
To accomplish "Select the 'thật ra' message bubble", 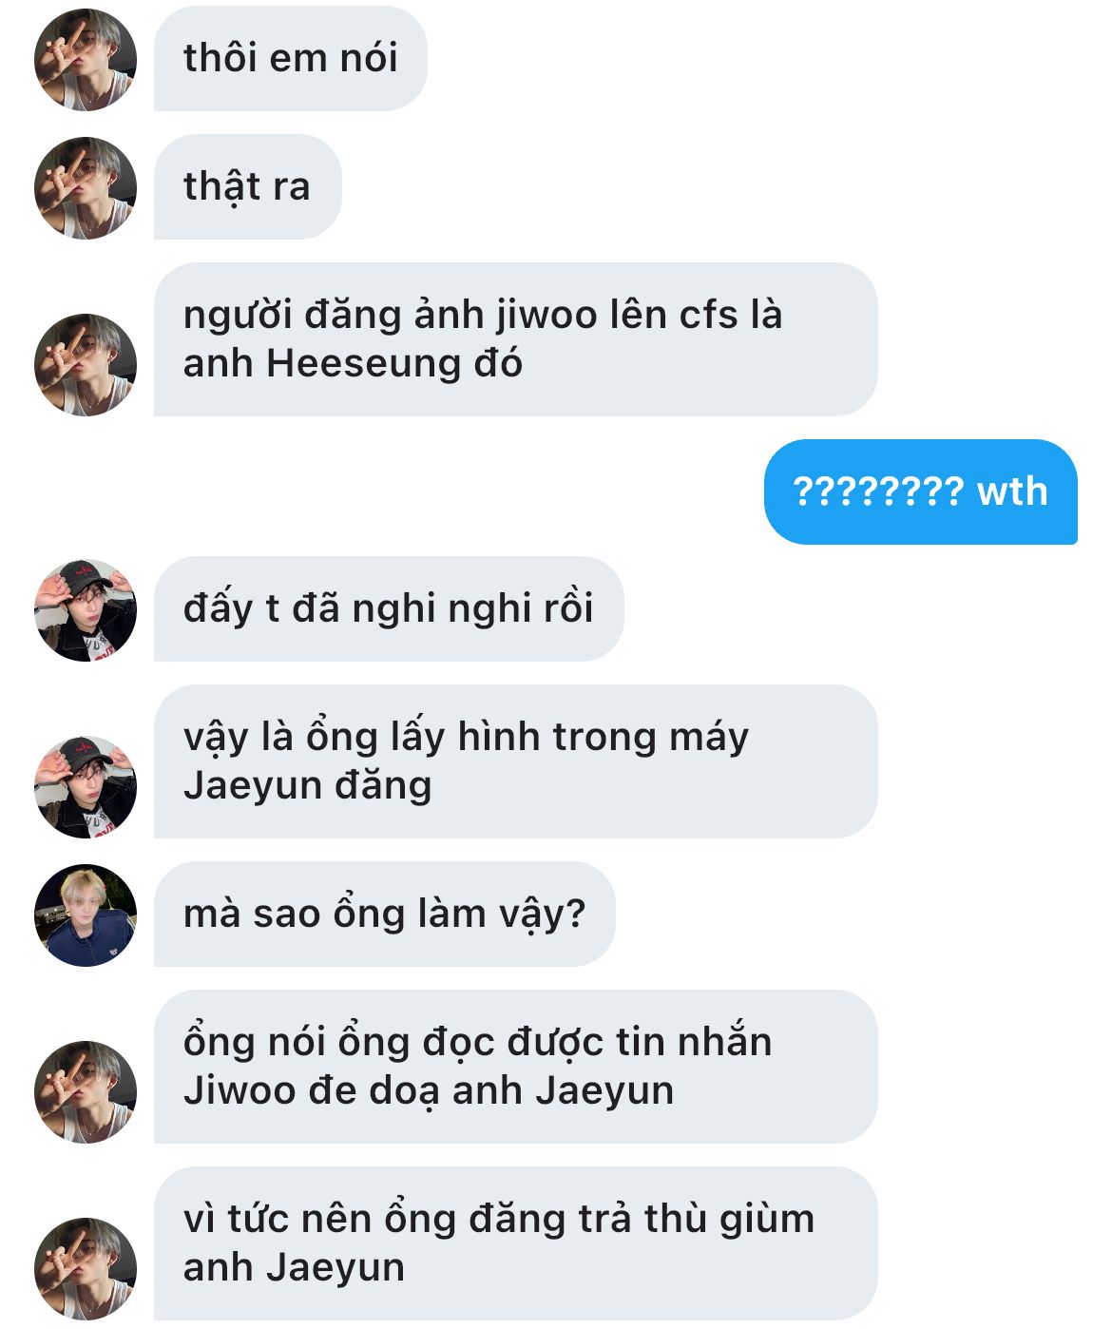I will tap(247, 187).
